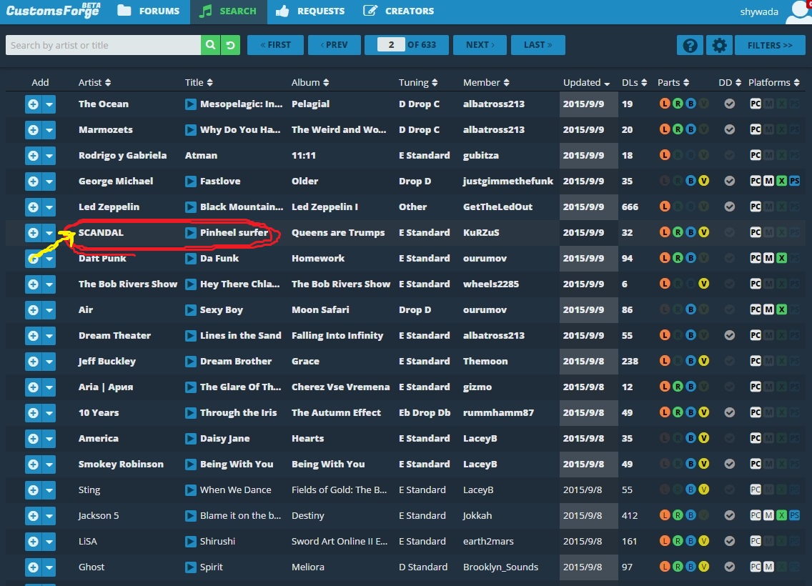The width and height of the screenshot is (812, 586).
Task: Sort by the Tuning column header
Action: pyautogui.click(x=418, y=82)
